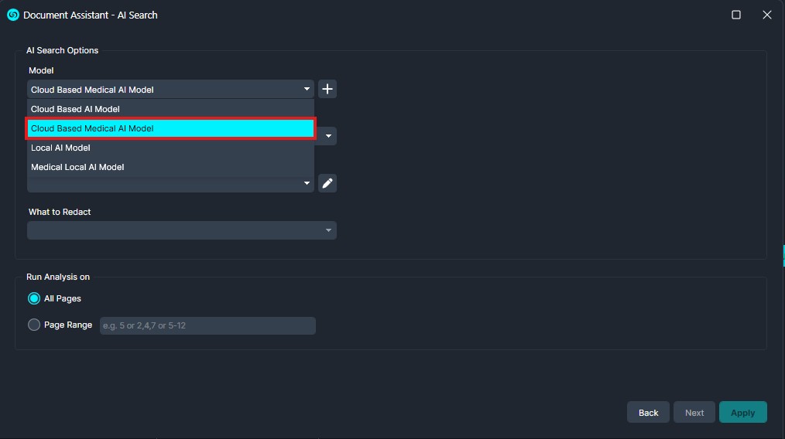785x439 pixels.
Task: Close the AI Search dialog
Action: [767, 15]
